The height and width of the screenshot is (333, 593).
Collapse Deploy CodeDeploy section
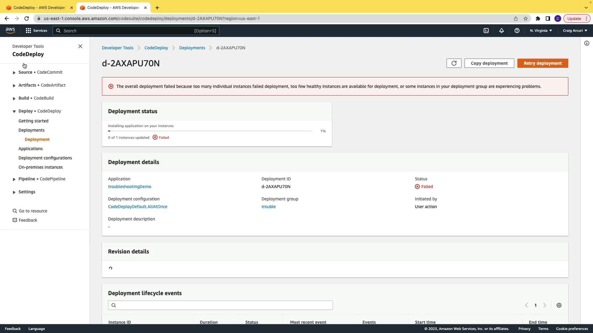click(14, 111)
